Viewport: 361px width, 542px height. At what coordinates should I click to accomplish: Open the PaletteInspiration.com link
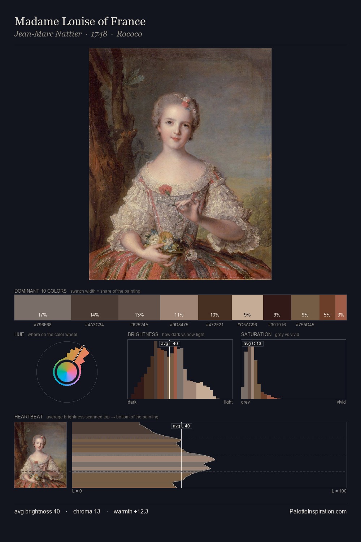pyautogui.click(x=318, y=511)
